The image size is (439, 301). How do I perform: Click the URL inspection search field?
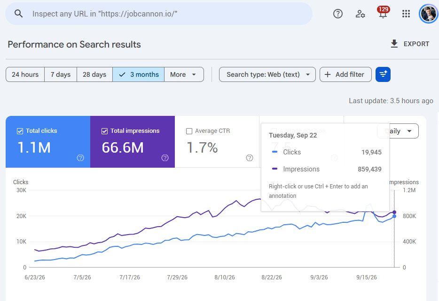[x=159, y=14]
